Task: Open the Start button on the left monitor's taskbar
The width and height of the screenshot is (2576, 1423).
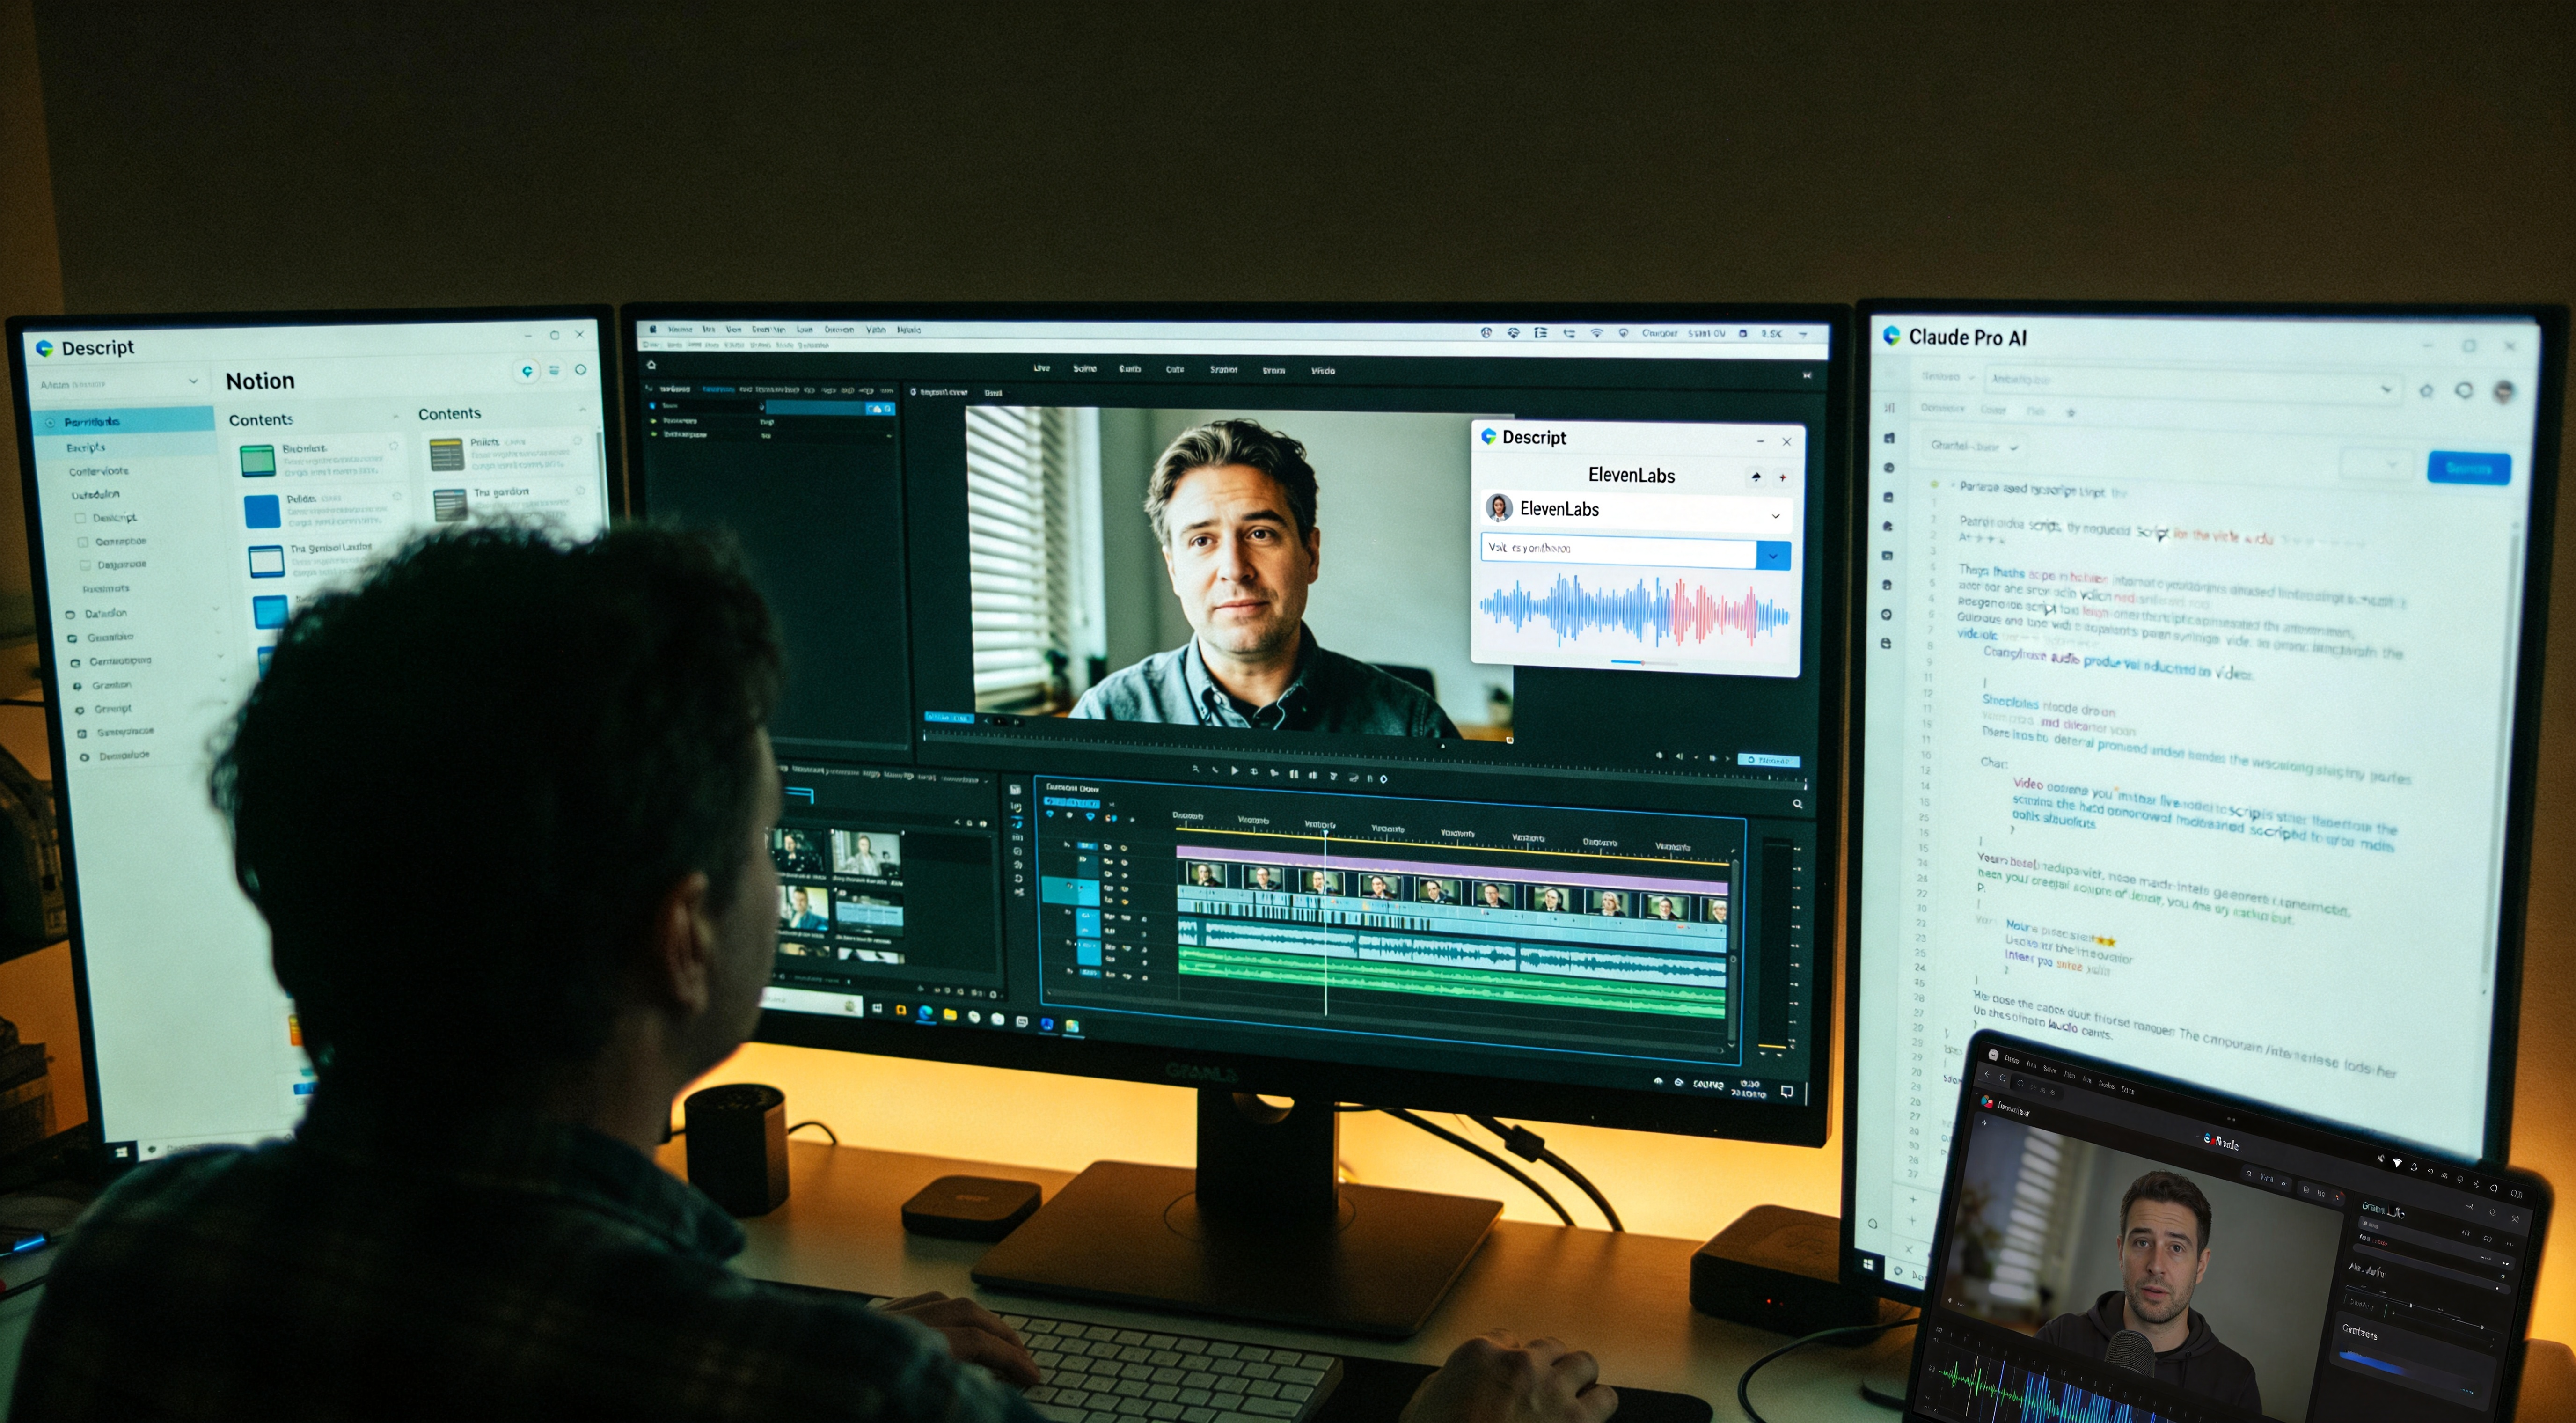Action: click(122, 1152)
